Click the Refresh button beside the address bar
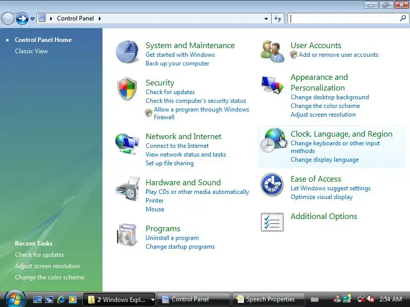Viewport: 410px width, 307px height. click(278, 18)
